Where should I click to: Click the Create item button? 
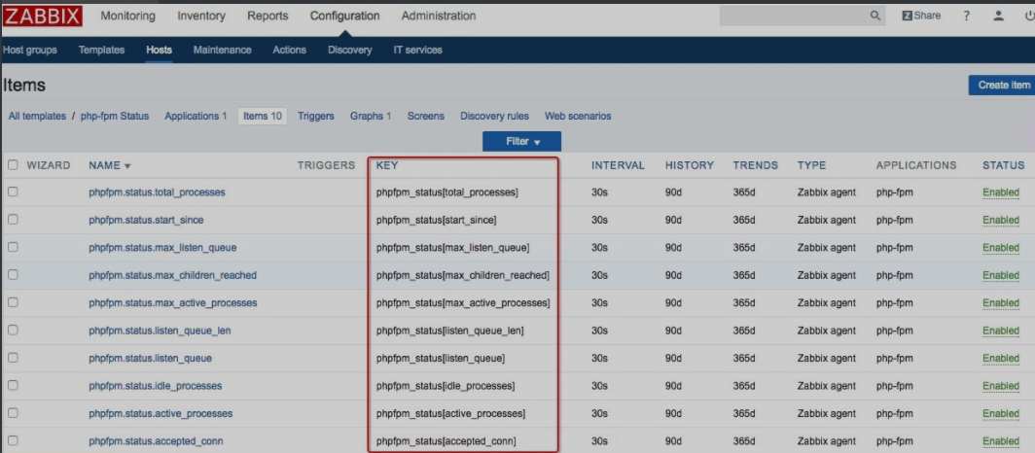point(1001,86)
